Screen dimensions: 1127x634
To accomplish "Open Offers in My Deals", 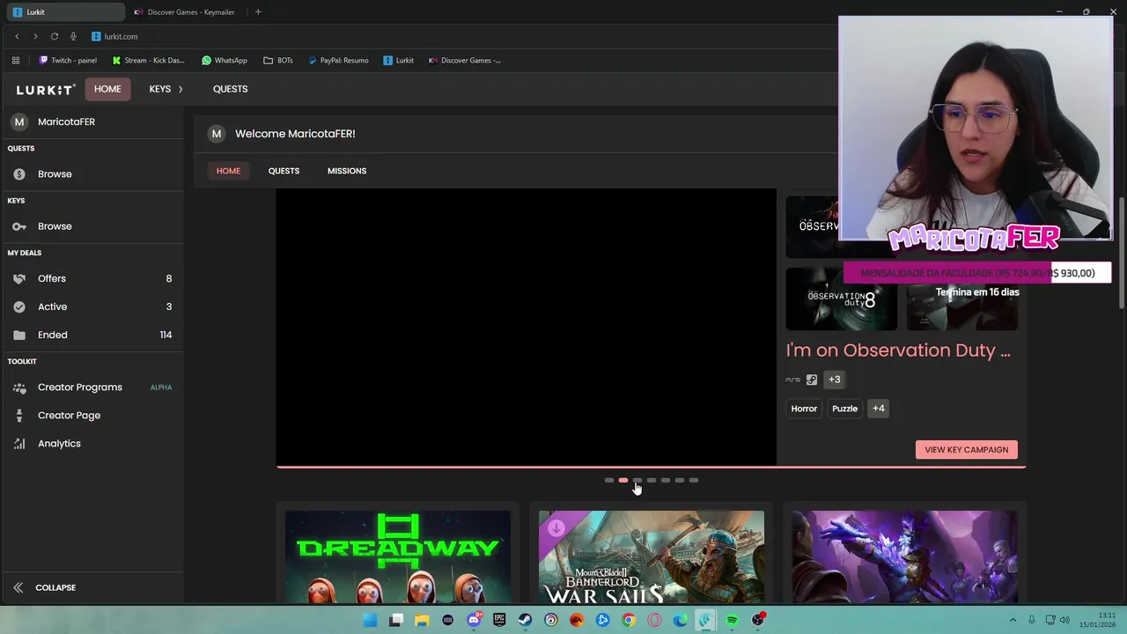I will [92, 278].
